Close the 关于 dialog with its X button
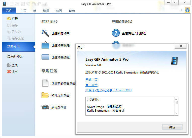192x138 pixels. tap(181, 46)
